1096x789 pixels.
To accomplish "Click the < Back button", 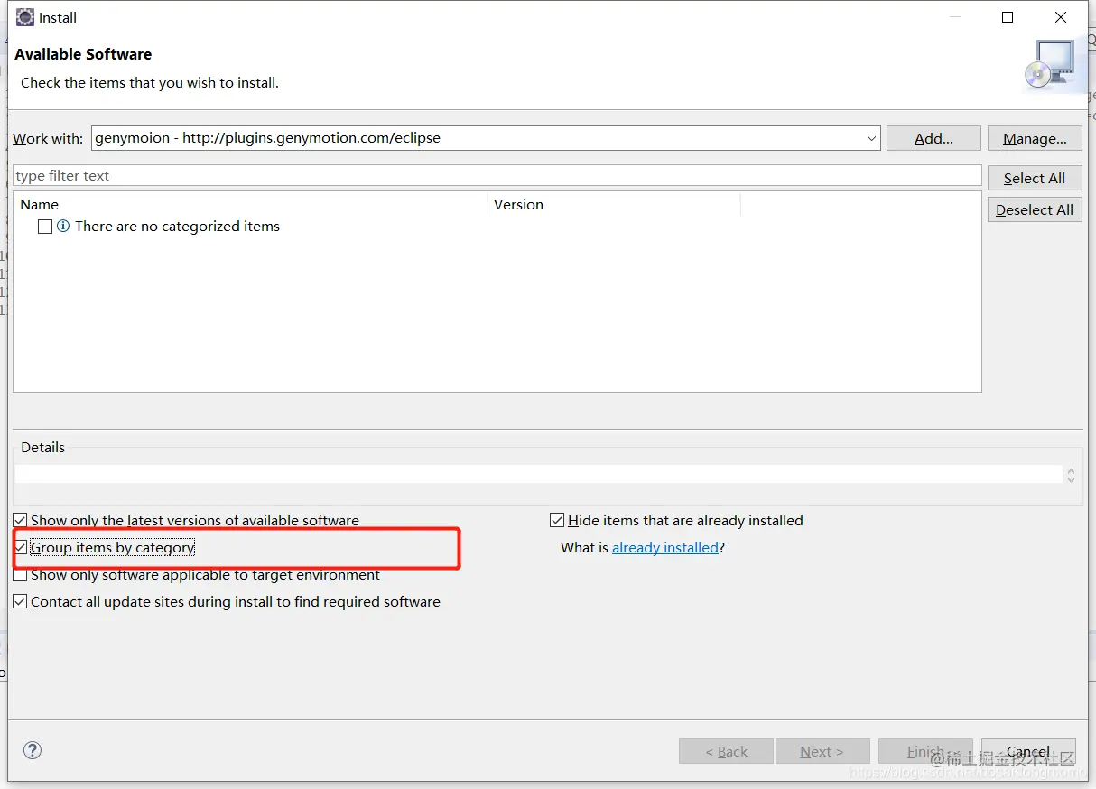I will coord(726,751).
